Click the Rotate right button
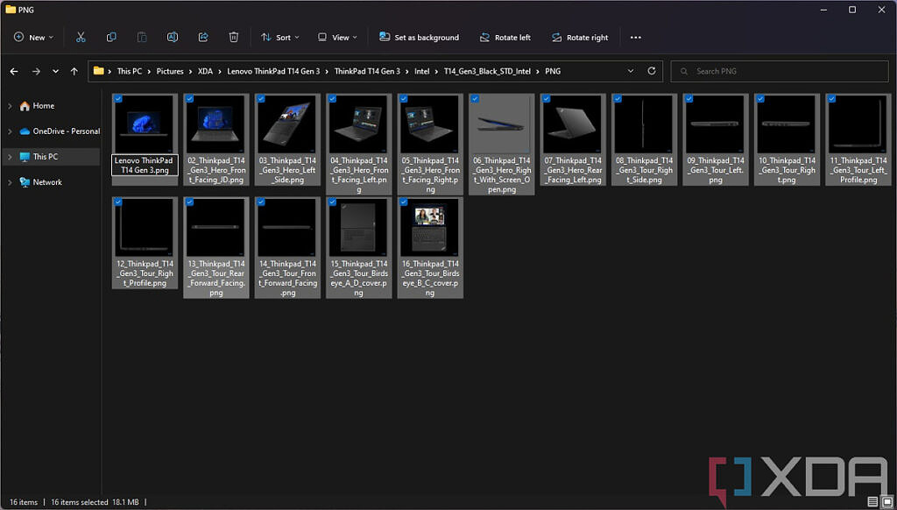897x510 pixels. 579,38
